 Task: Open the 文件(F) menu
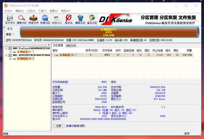[8, 11]
